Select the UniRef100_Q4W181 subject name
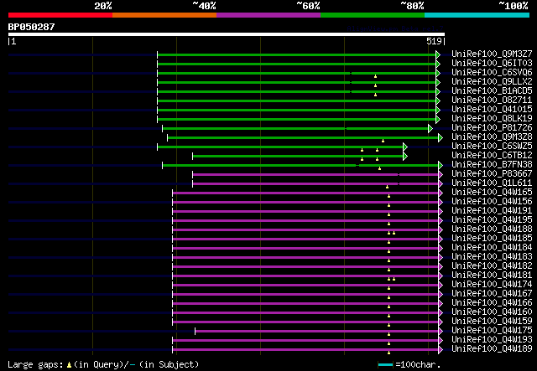 coord(492,276)
